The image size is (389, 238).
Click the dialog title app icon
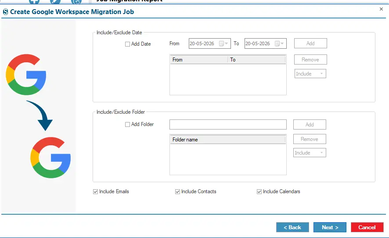click(5, 12)
